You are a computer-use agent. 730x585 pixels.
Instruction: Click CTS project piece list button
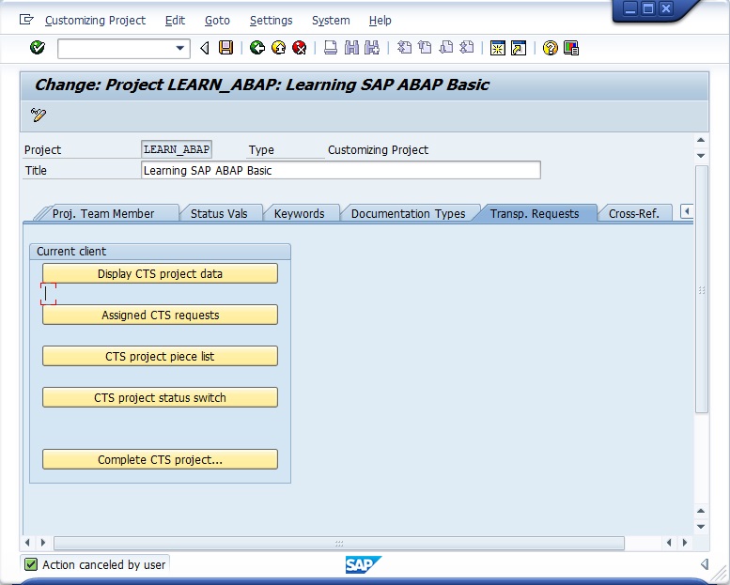[160, 357]
